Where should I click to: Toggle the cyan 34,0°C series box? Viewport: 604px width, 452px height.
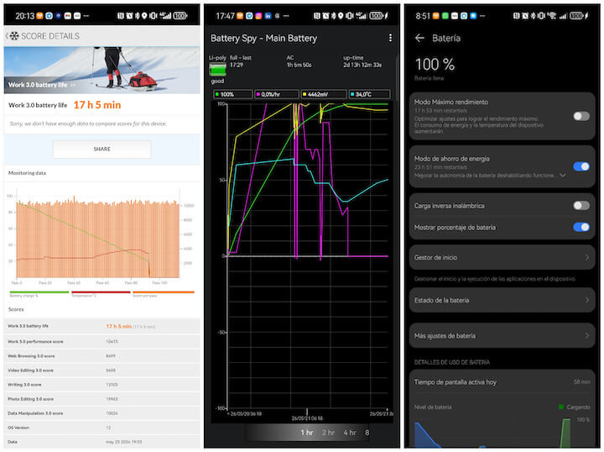[x=369, y=94]
